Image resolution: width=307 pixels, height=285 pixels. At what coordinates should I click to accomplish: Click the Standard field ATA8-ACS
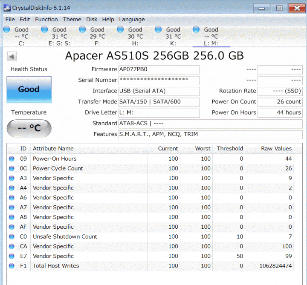click(x=211, y=124)
